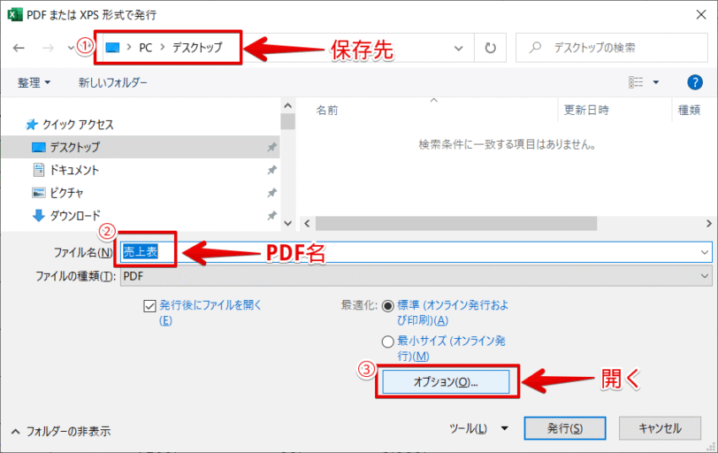Image resolution: width=718 pixels, height=453 pixels.
Task: Toggle 発行後にファイルを開く checkbox
Action: pos(149,305)
